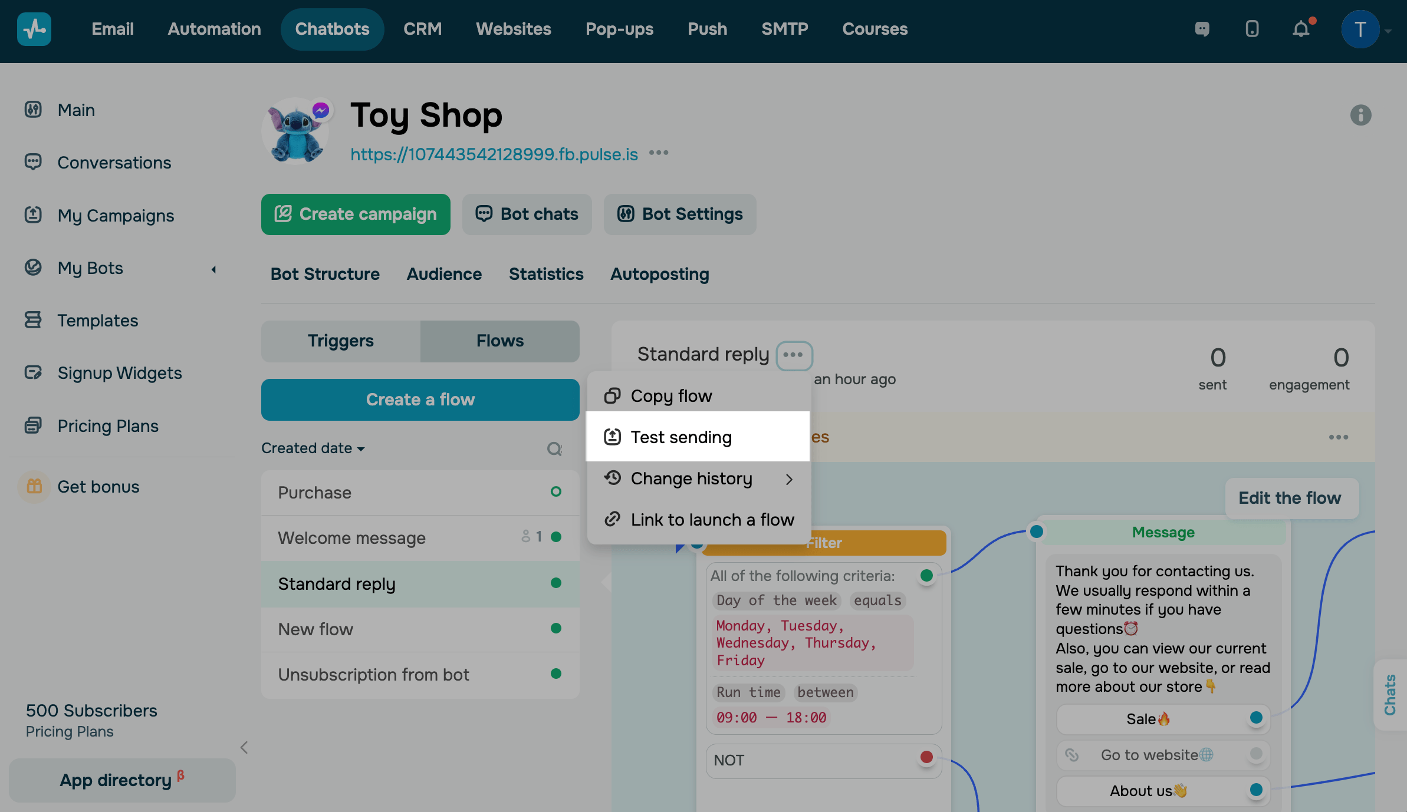The image size is (1407, 812).
Task: Click the mobile device icon in header
Action: [1252, 29]
